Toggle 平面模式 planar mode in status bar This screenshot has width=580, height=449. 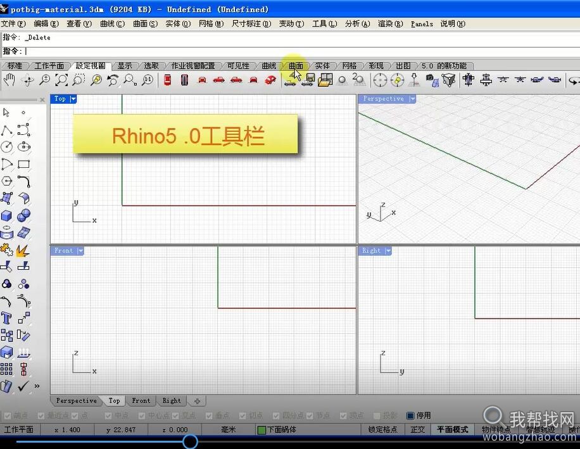(x=452, y=429)
